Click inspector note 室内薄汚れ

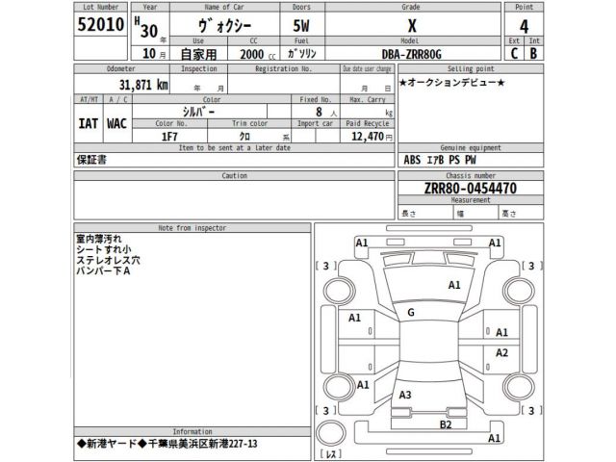99,239
